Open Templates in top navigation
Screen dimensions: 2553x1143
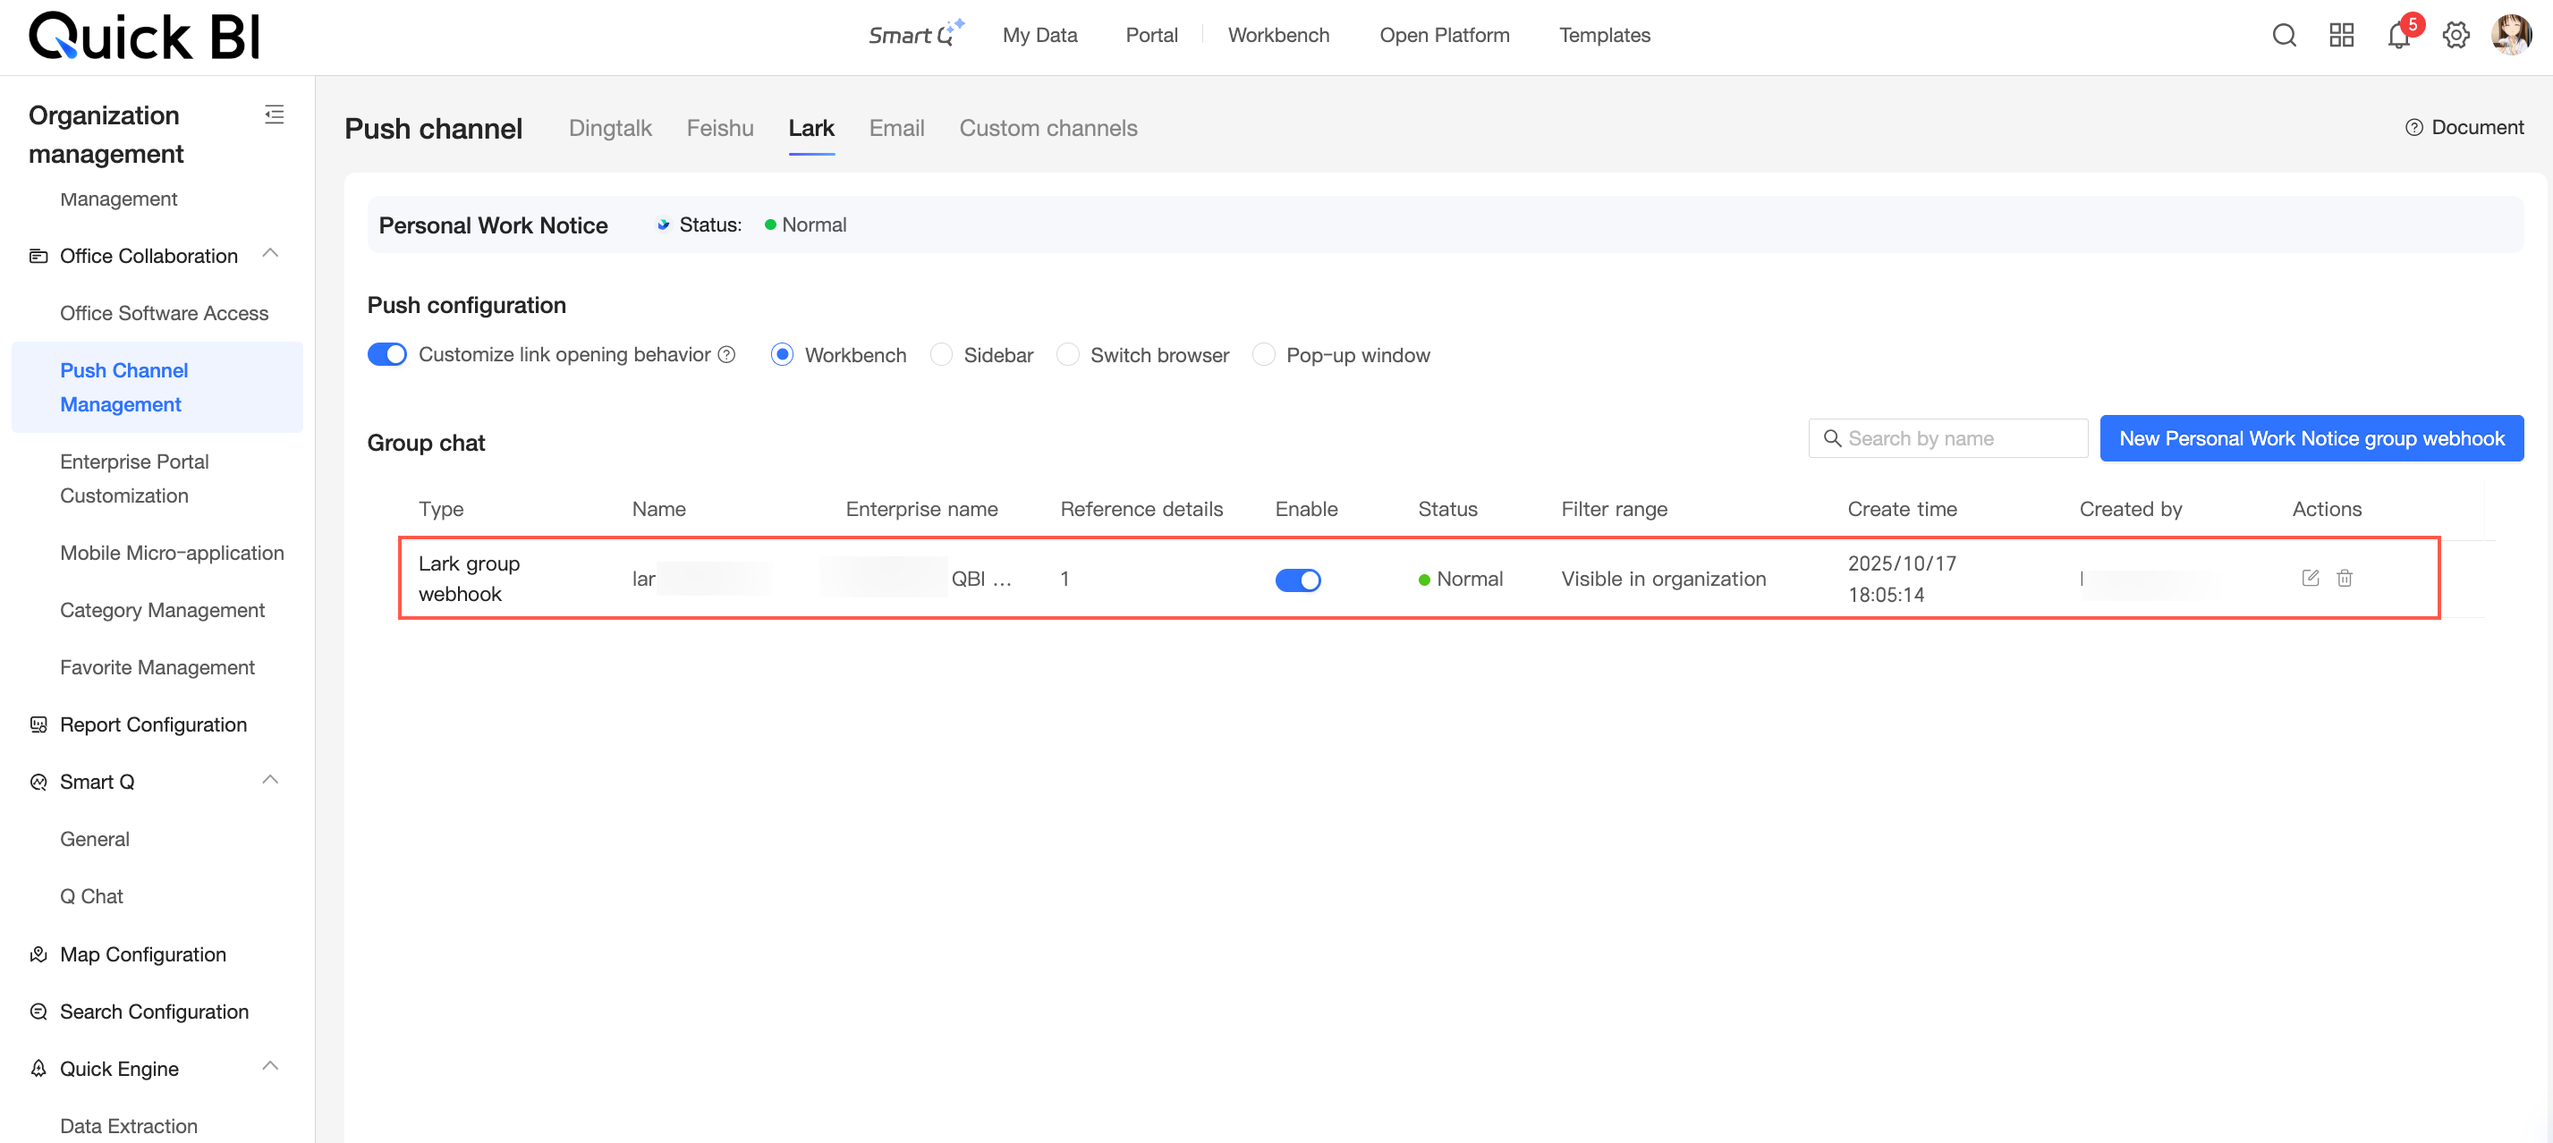tap(1605, 36)
